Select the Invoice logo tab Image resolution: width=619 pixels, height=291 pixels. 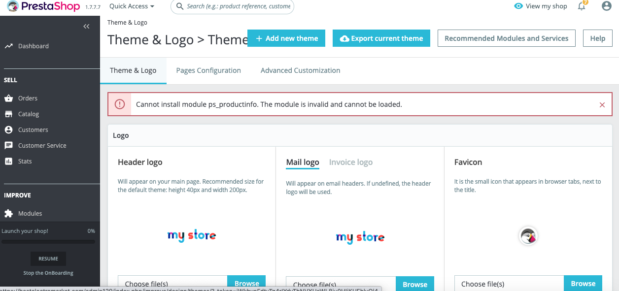[351, 162]
